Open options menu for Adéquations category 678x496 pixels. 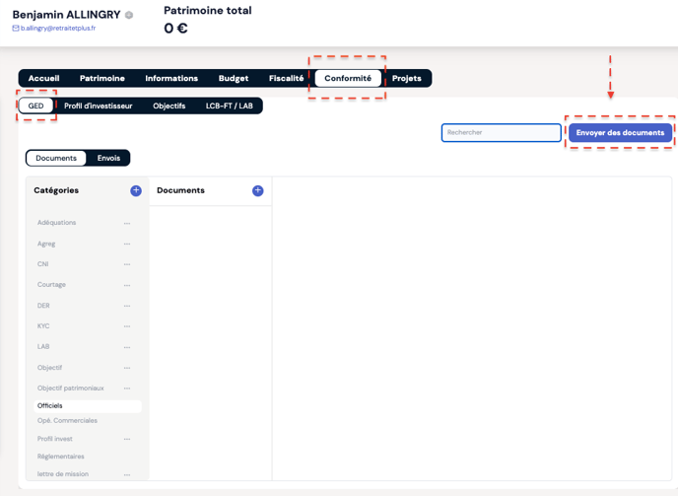click(x=127, y=223)
